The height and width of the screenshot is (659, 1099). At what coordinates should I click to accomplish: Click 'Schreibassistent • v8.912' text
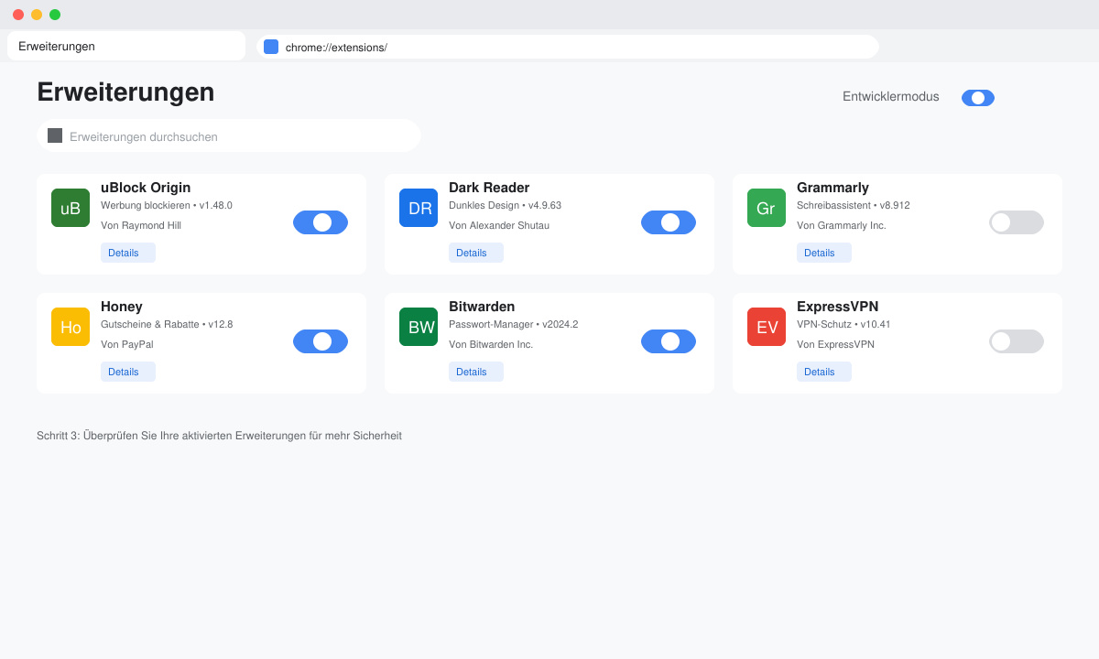(854, 205)
